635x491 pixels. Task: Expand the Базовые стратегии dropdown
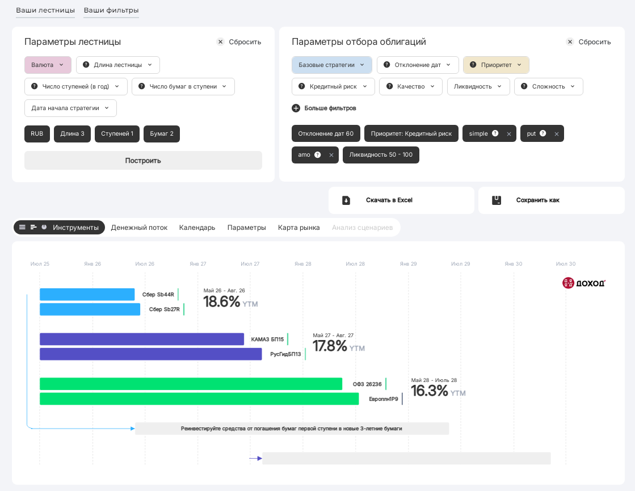(332, 65)
